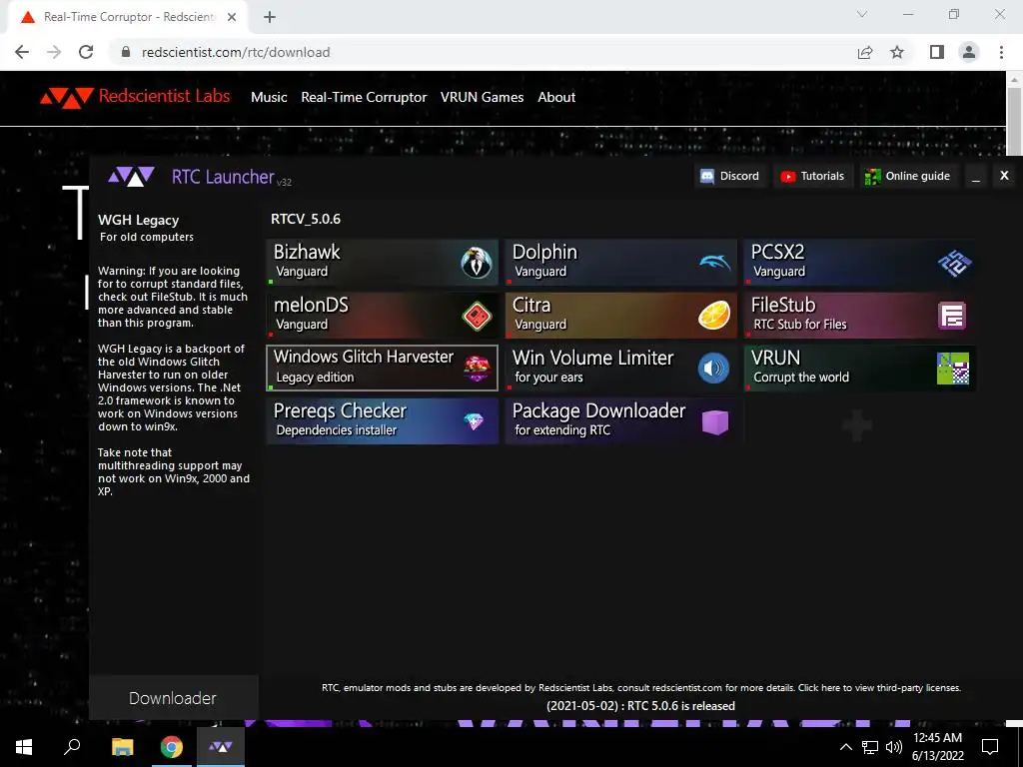Open the About menu item

point(556,97)
